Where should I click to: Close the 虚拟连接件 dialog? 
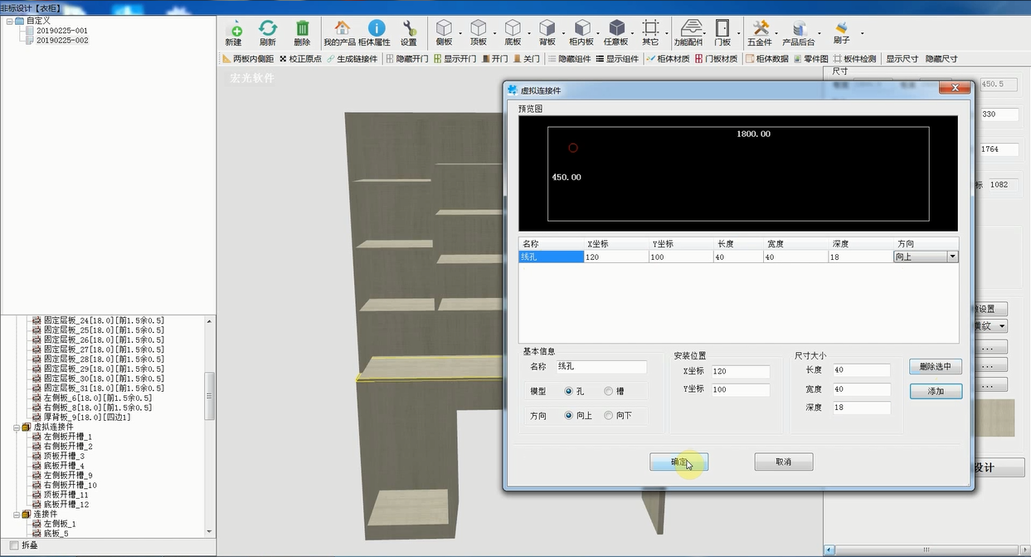955,88
